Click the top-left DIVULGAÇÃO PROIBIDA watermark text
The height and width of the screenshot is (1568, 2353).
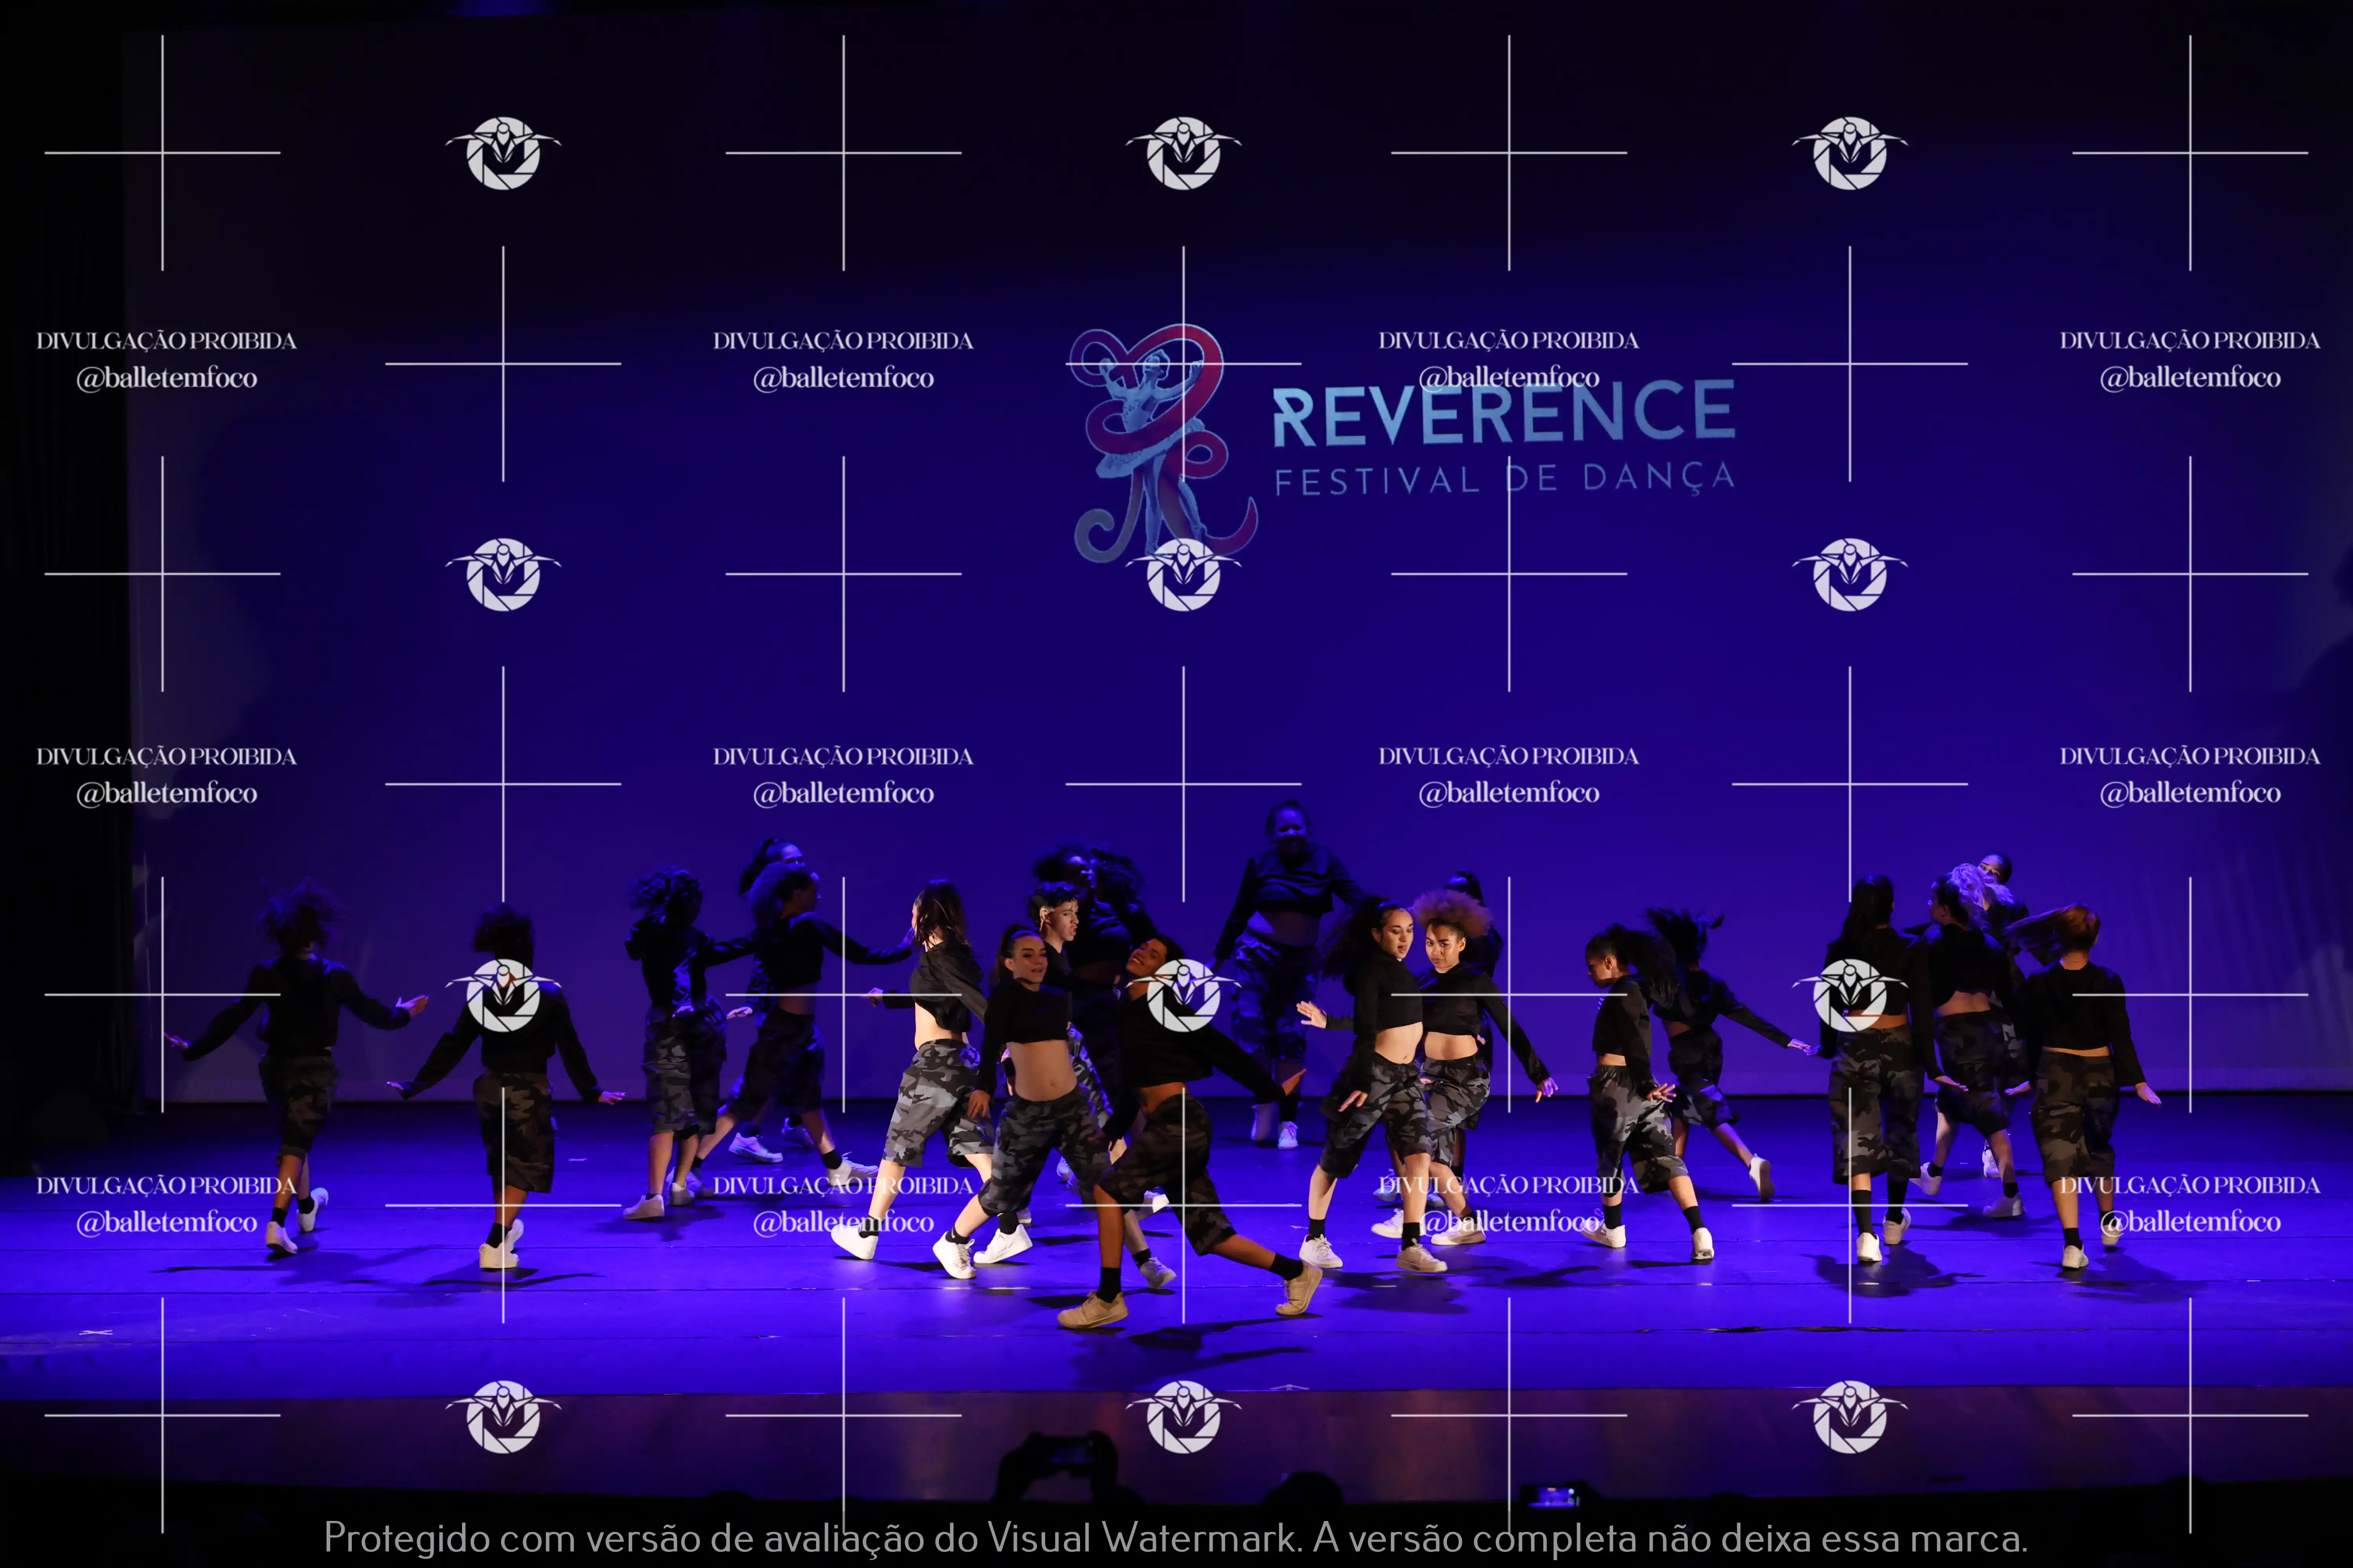pos(166,341)
